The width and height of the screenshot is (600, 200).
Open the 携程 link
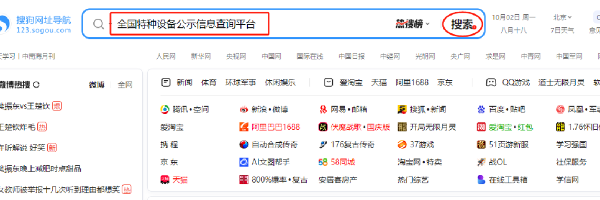point(169,144)
